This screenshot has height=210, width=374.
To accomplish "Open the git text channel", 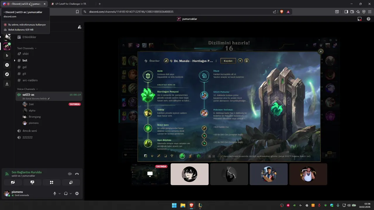I will pos(49,73).
